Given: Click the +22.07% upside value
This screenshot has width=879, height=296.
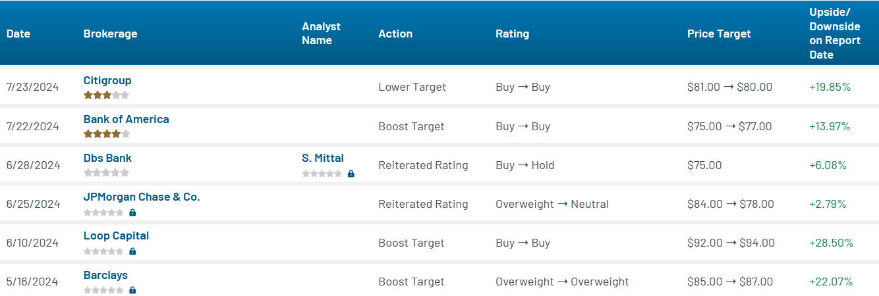Looking at the screenshot, I should point(831,282).
